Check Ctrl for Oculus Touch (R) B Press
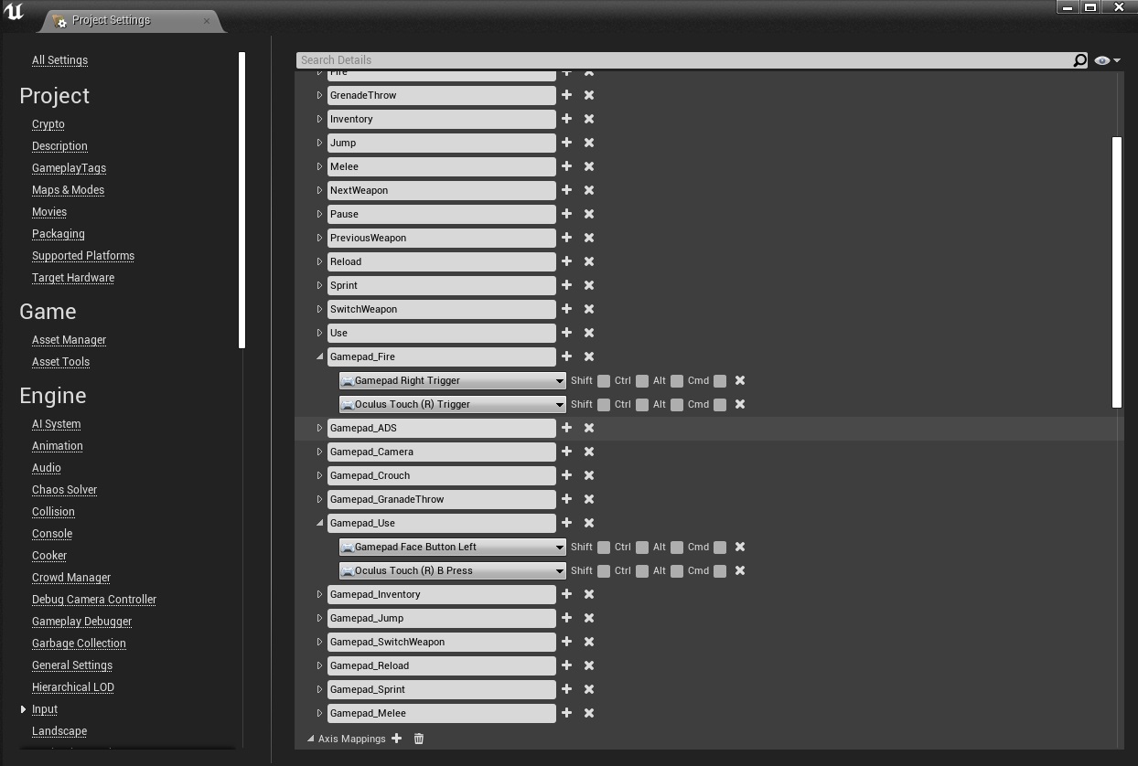Viewport: 1138px width, 766px height. [x=642, y=571]
